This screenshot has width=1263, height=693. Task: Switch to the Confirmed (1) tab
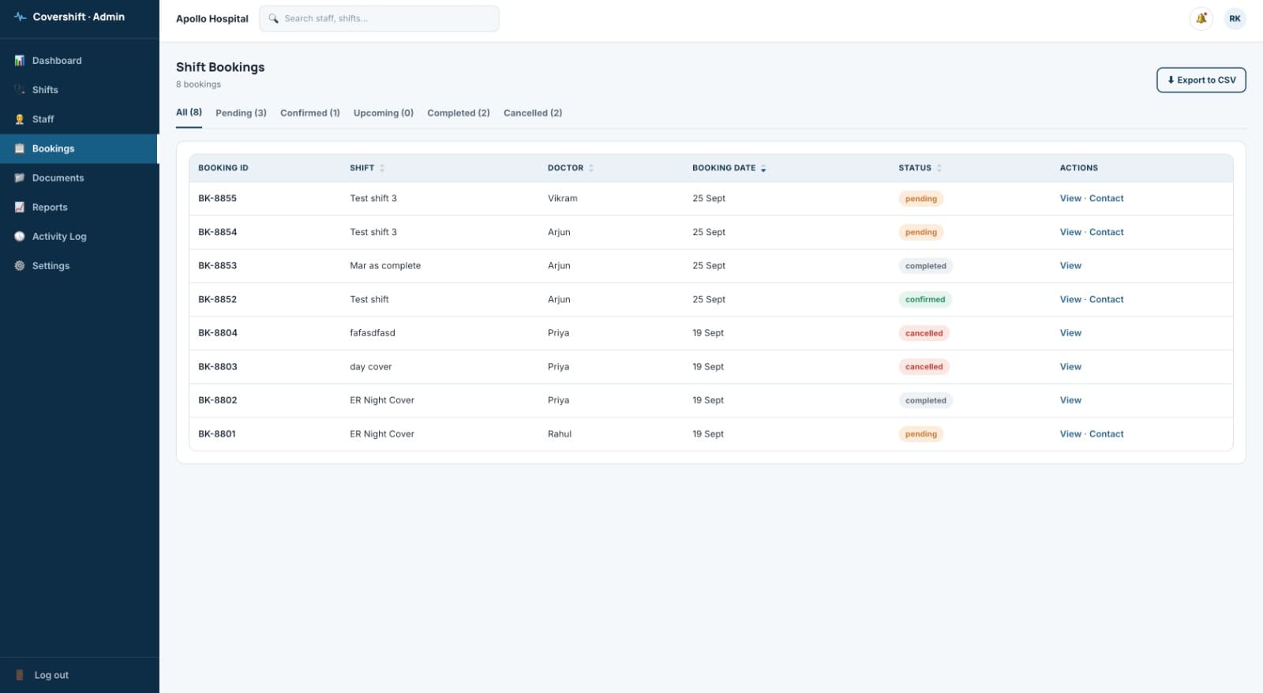(310, 113)
